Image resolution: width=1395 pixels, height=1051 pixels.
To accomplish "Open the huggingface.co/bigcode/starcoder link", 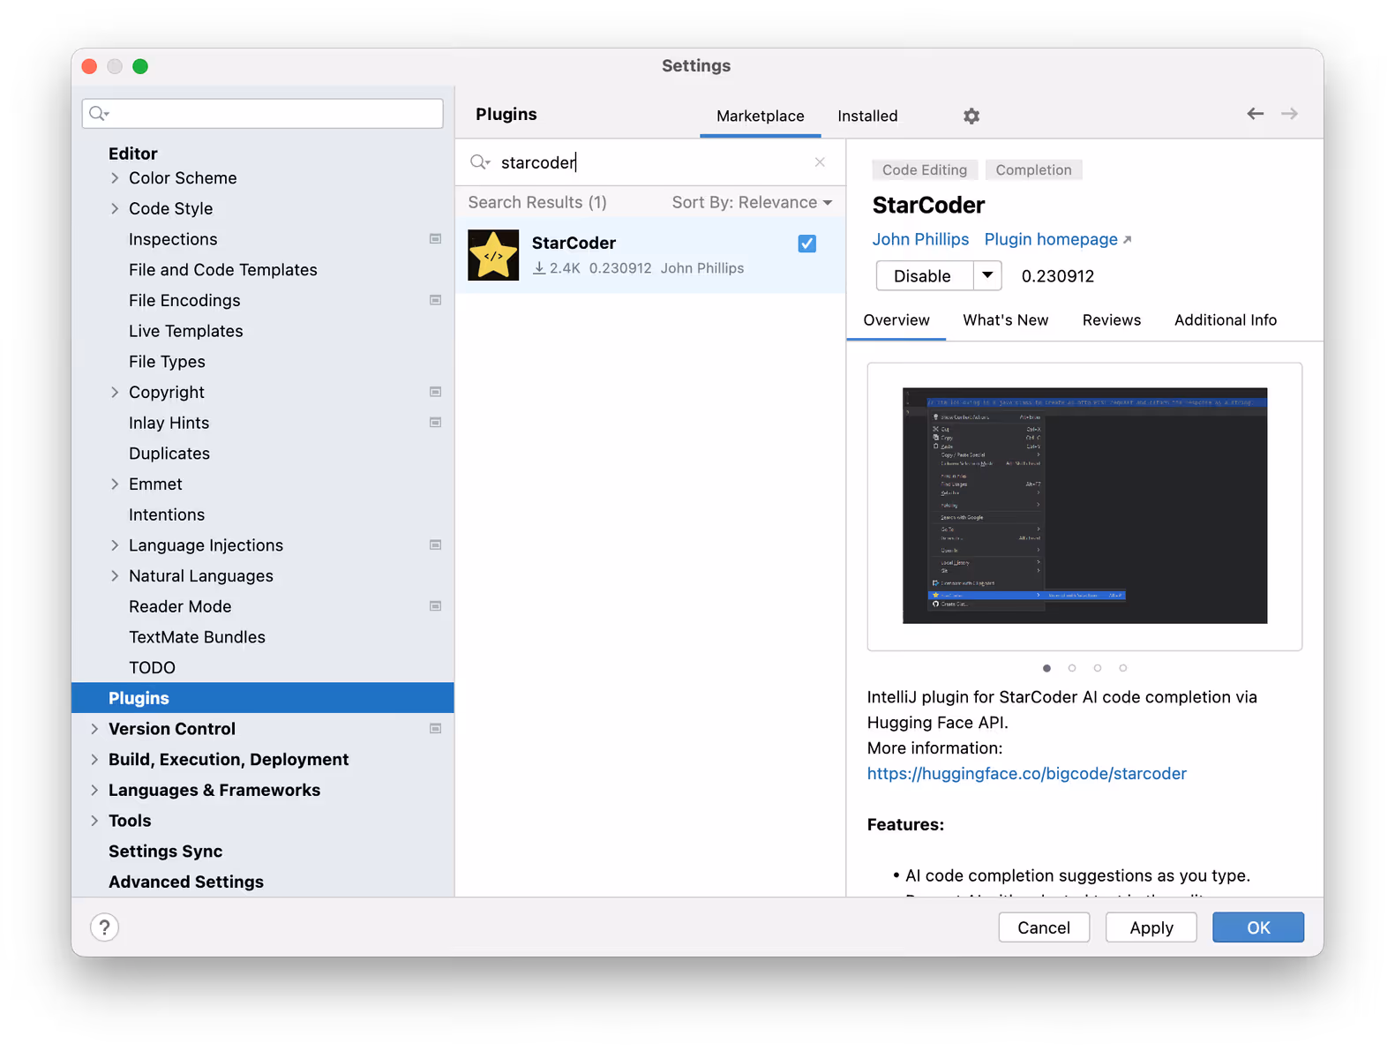I will [1026, 774].
